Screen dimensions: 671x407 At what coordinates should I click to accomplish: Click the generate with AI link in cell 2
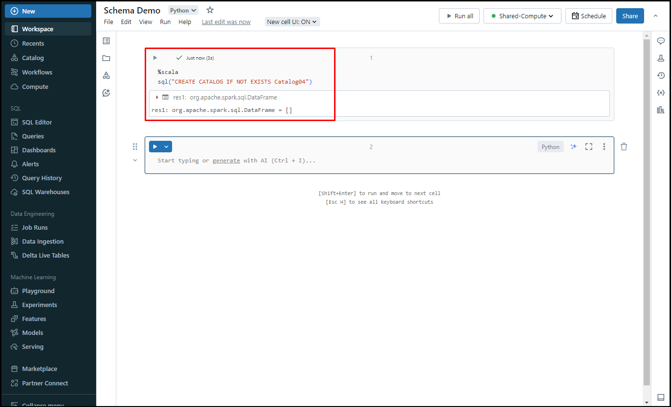(x=226, y=160)
